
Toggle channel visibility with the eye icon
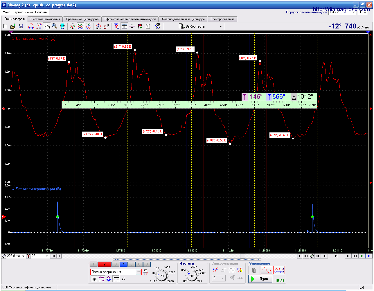click(94, 279)
